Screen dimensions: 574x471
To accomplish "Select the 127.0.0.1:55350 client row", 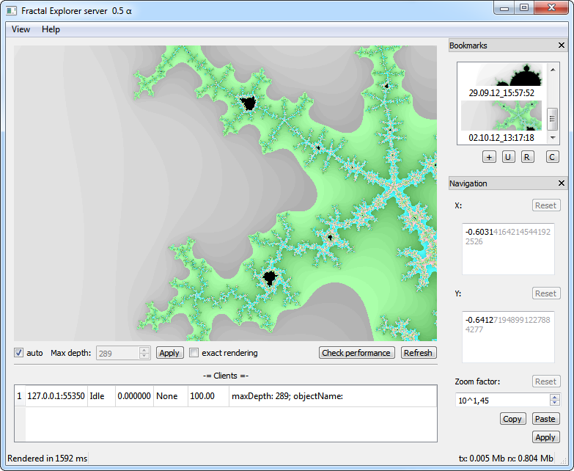I will coord(56,396).
